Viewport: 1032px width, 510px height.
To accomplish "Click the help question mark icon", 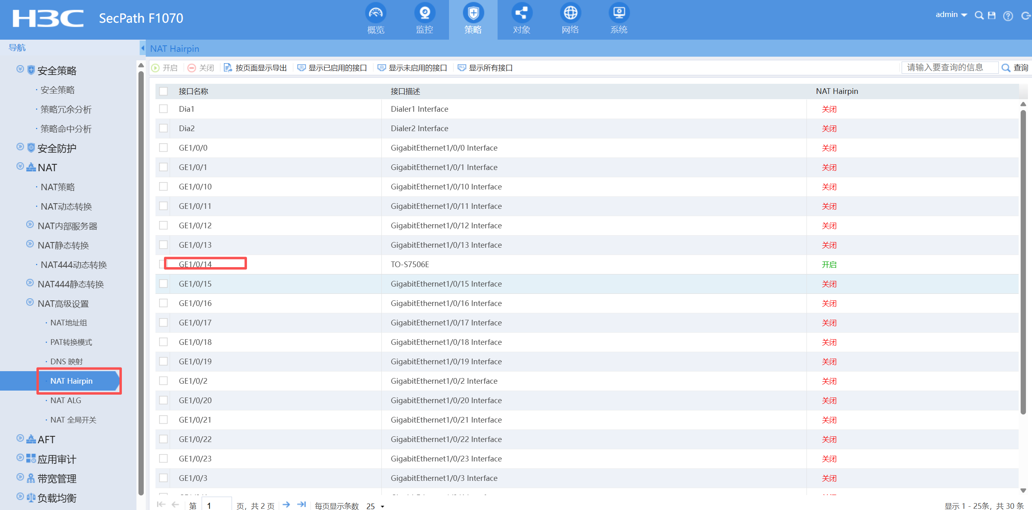I will (x=1008, y=16).
